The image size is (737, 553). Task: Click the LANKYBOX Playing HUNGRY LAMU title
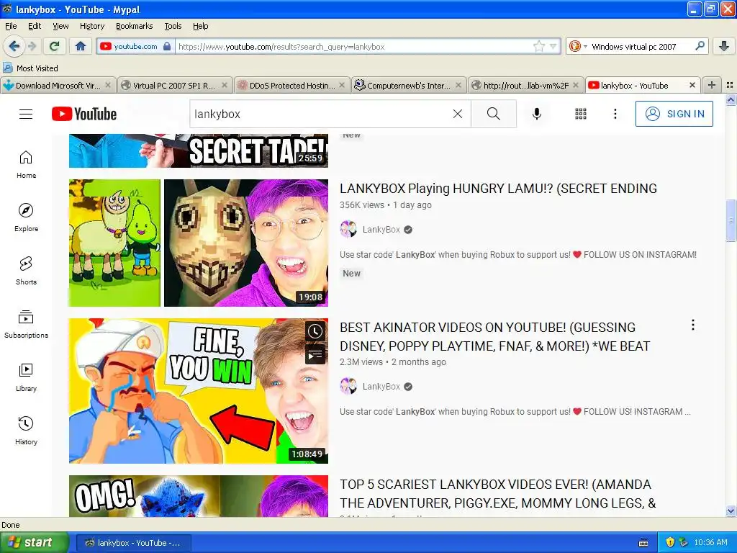(498, 189)
